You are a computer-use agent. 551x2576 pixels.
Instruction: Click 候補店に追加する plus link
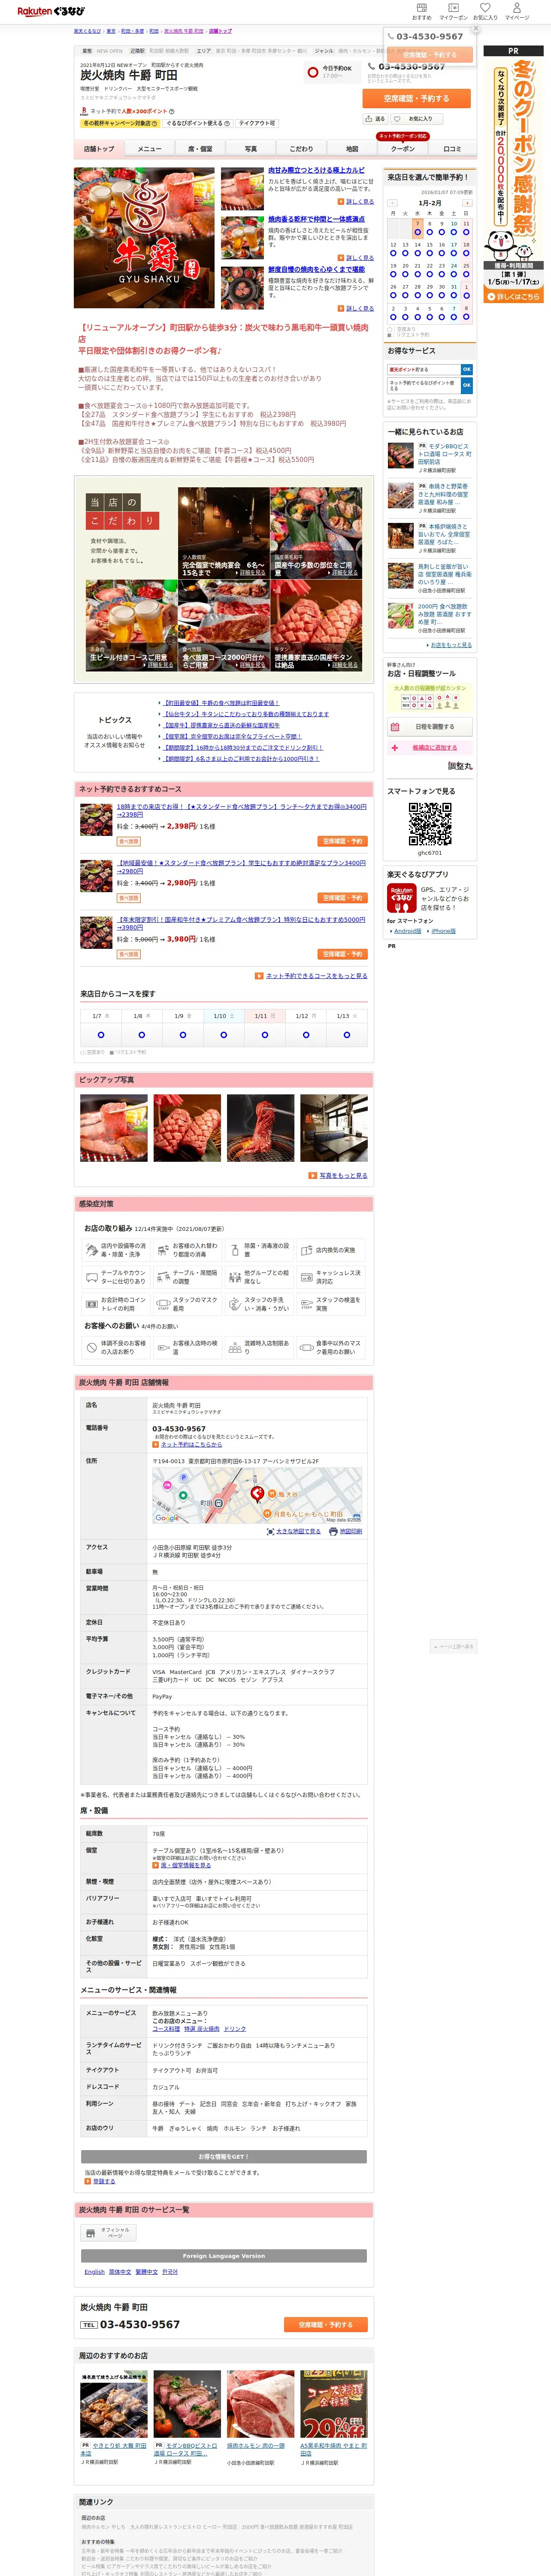(430, 747)
